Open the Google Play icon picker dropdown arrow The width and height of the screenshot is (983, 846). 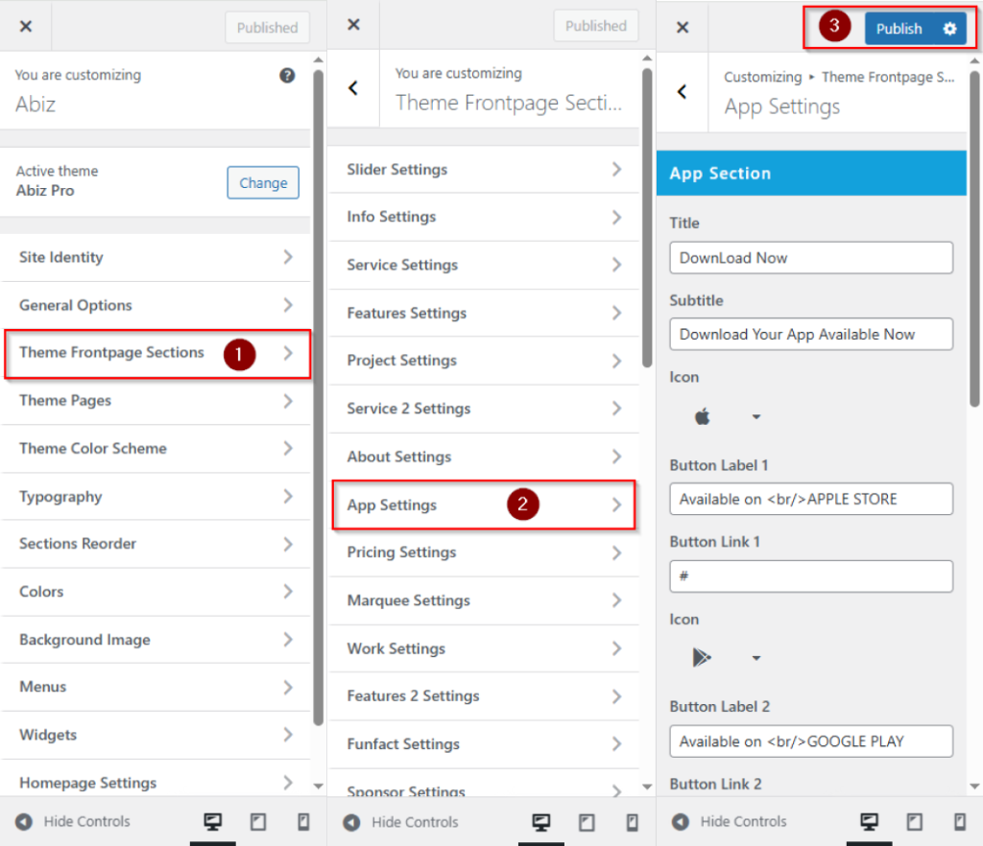(756, 658)
